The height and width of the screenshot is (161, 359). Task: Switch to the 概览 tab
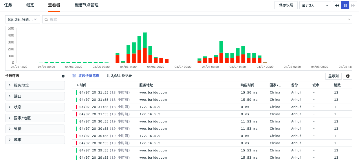tap(30, 5)
